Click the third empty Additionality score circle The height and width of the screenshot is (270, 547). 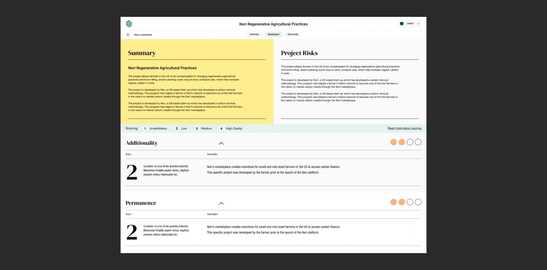tap(410, 142)
